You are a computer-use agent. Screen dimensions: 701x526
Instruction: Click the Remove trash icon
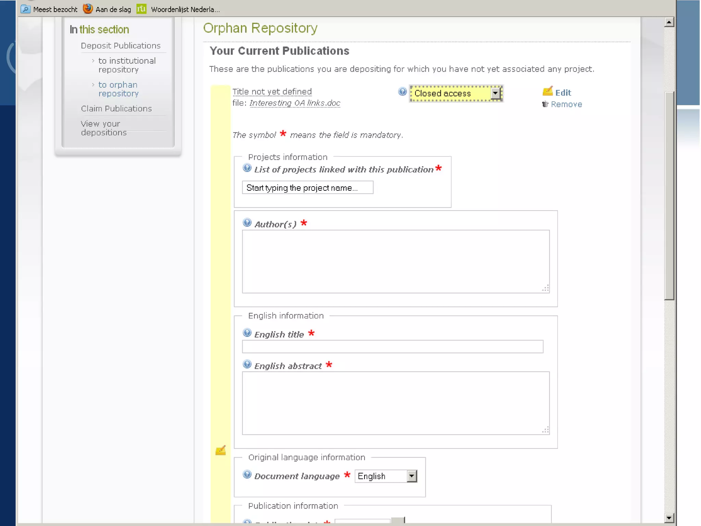point(545,104)
